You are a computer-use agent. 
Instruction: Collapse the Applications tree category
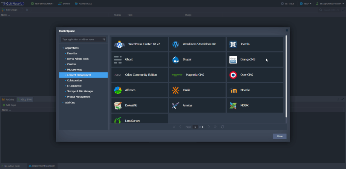coord(63,48)
